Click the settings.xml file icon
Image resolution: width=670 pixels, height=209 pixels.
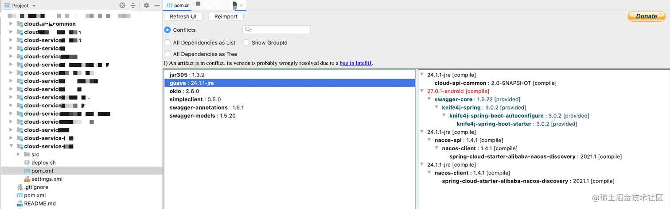(27, 179)
